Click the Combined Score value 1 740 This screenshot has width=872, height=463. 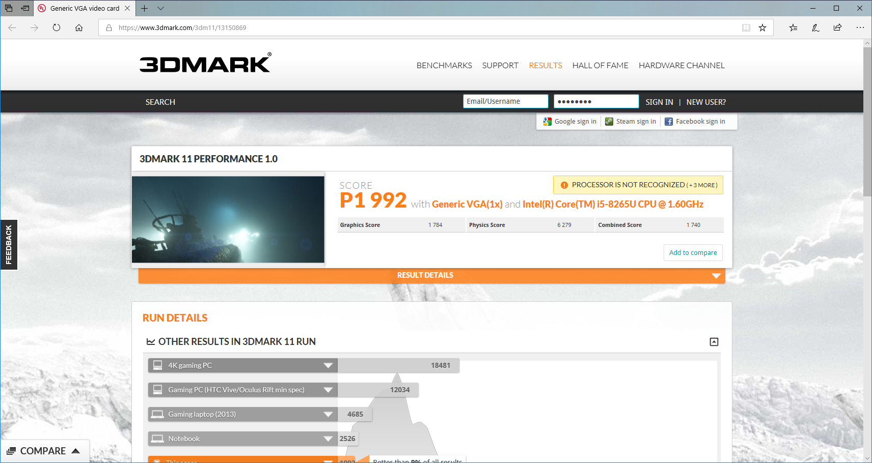pyautogui.click(x=693, y=225)
